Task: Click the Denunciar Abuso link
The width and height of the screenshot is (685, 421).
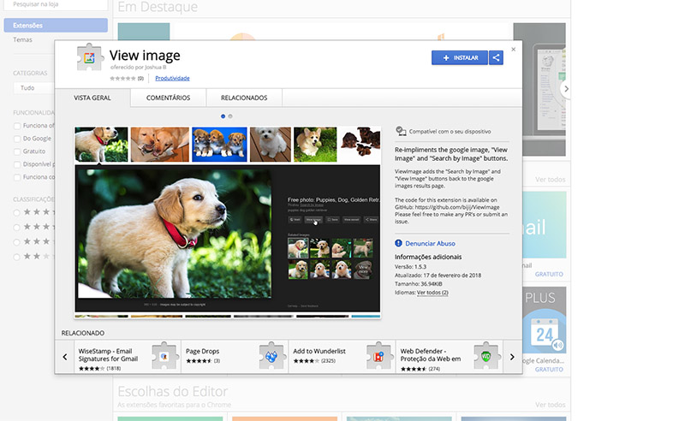Action: pos(430,244)
